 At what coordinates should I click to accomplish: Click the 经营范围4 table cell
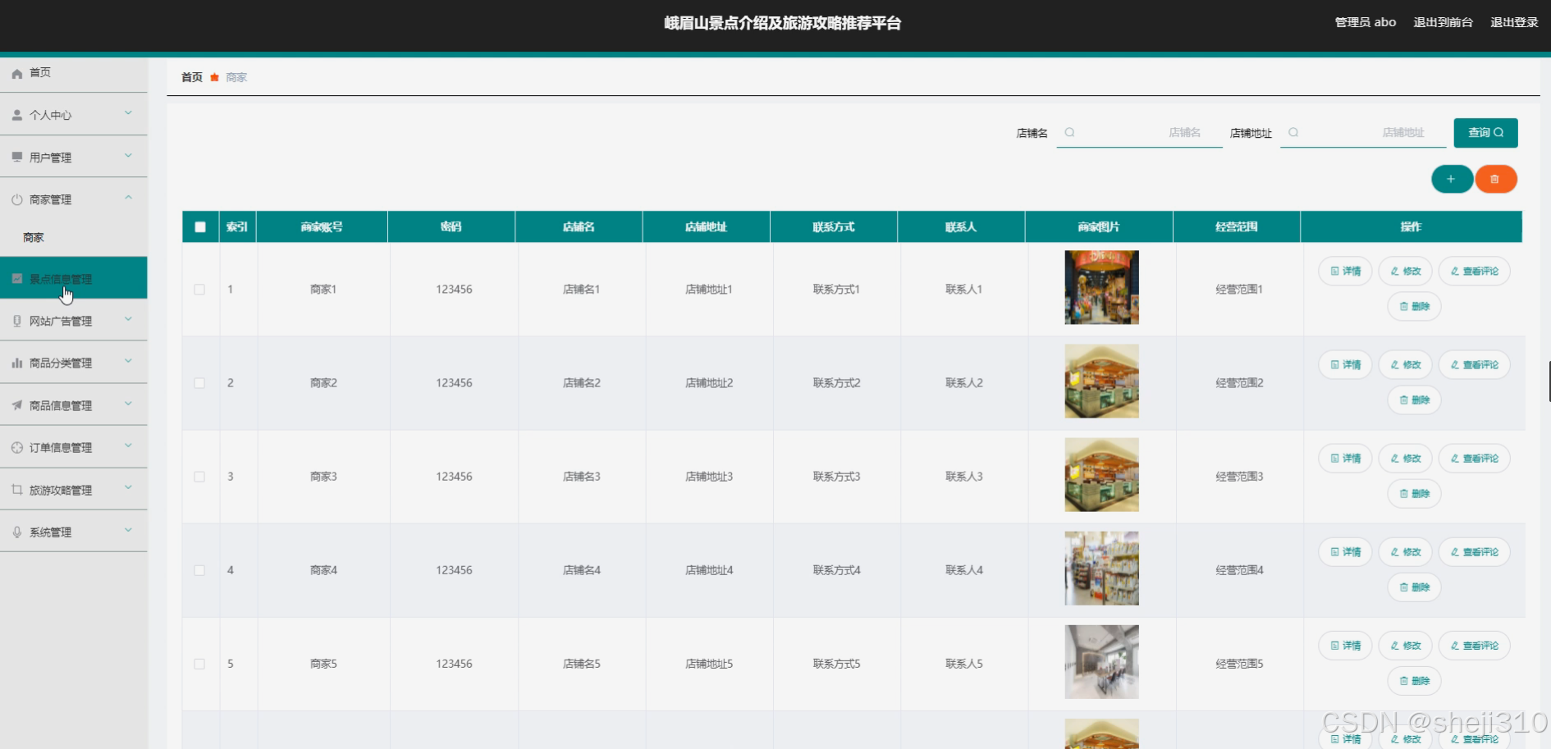click(x=1239, y=570)
